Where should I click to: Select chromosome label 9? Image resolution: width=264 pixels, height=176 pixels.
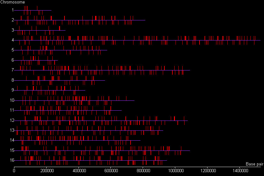(13, 90)
